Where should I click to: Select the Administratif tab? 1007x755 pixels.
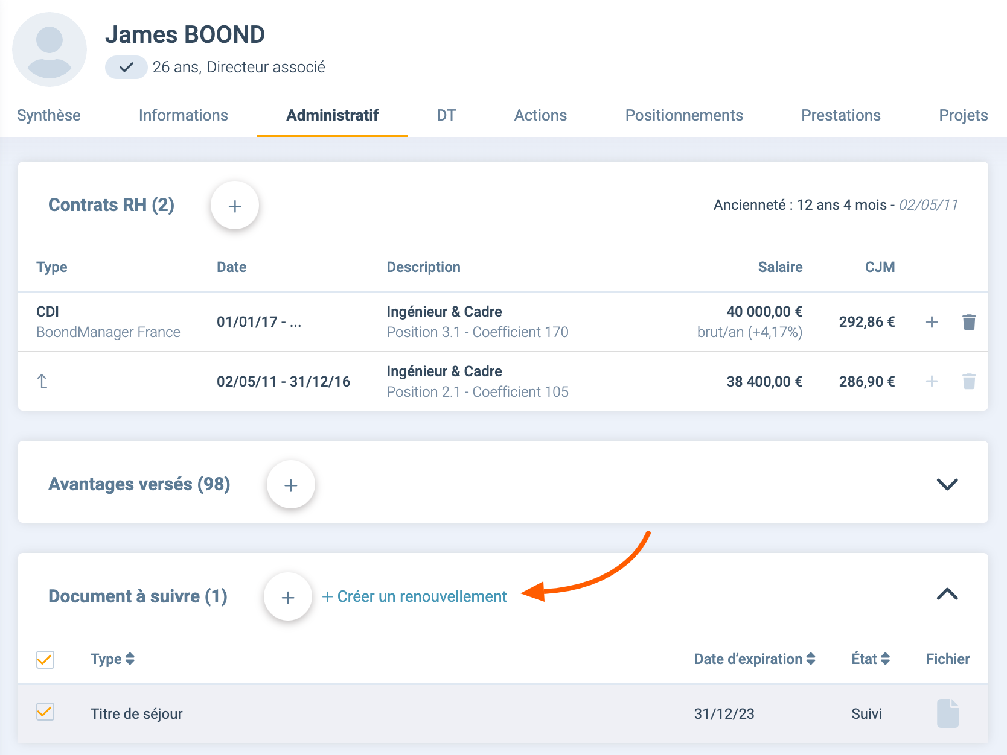(x=333, y=115)
